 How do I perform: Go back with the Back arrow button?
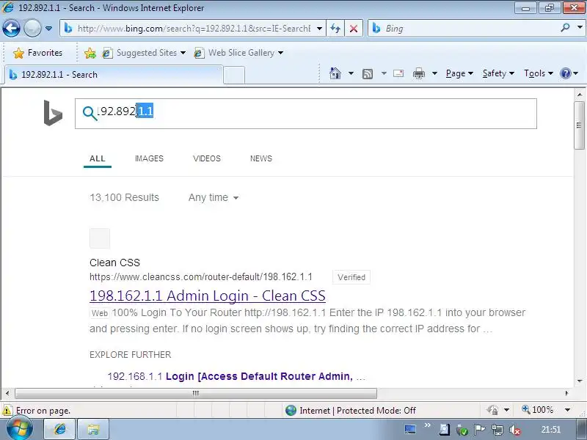coord(11,28)
